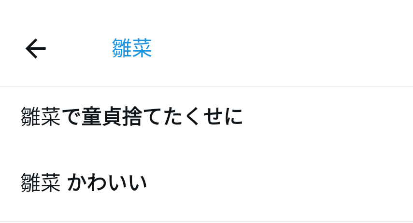Return to previous screen via back arrow
The width and height of the screenshot is (413, 223).
coord(36,48)
